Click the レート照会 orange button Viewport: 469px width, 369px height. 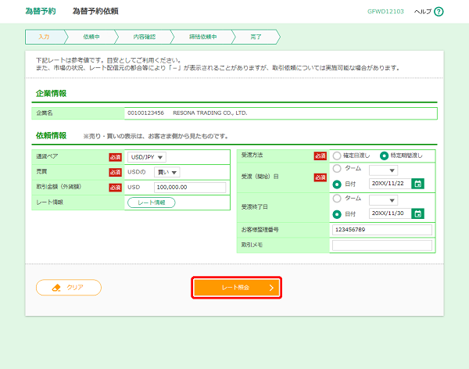236,288
